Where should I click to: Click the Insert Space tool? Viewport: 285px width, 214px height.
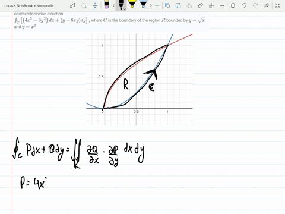click(x=95, y=5)
